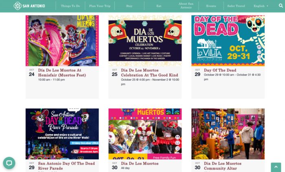Open the chat bubble widget
Image resolution: width=285 pixels, height=172 pixels.
[x=9, y=163]
